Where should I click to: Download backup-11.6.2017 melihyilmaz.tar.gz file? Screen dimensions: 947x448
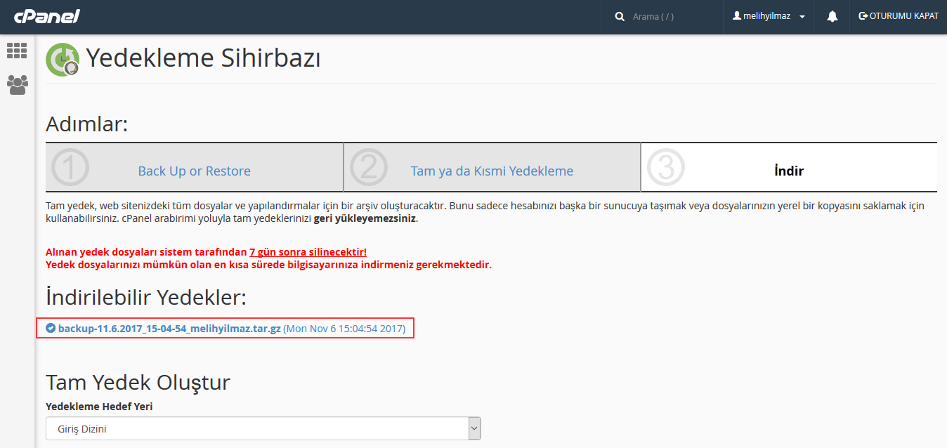[x=169, y=328]
